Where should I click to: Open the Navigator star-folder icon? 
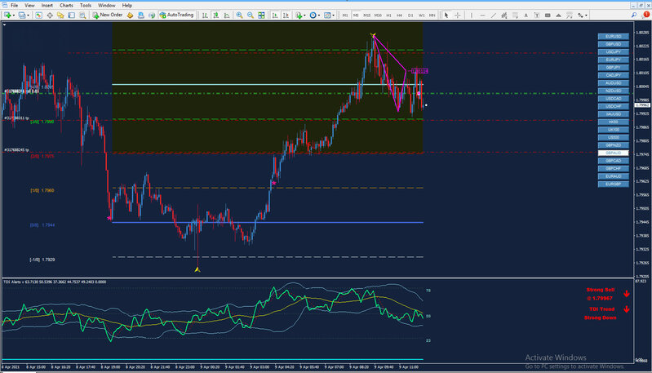60,16
